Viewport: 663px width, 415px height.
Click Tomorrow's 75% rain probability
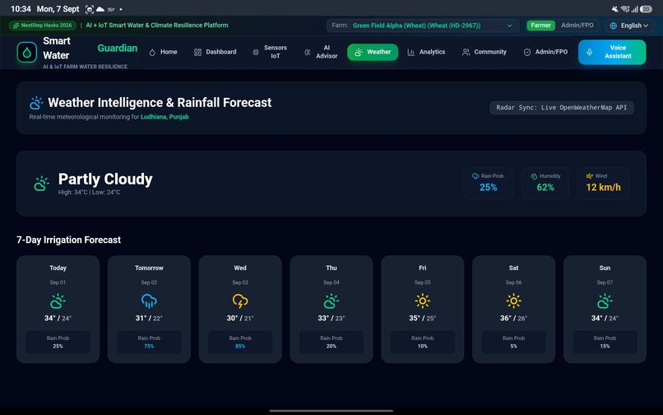149,347
